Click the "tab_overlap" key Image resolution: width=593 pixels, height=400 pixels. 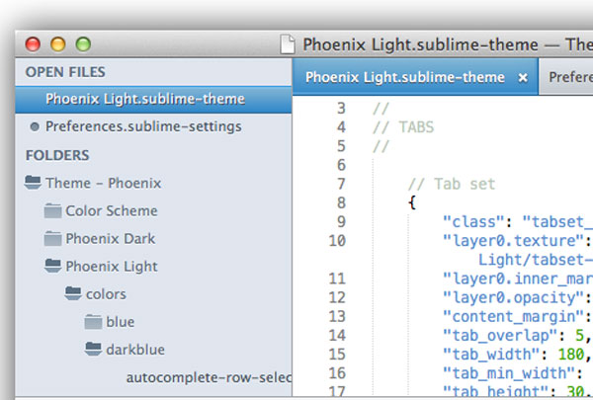[500, 336]
